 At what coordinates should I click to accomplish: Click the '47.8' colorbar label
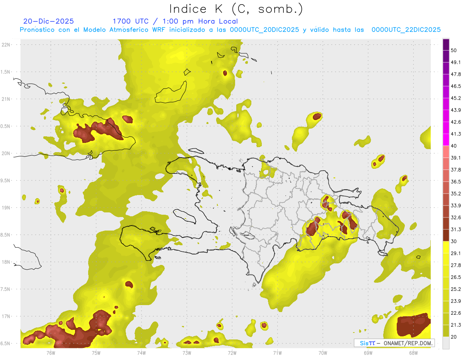456,74
